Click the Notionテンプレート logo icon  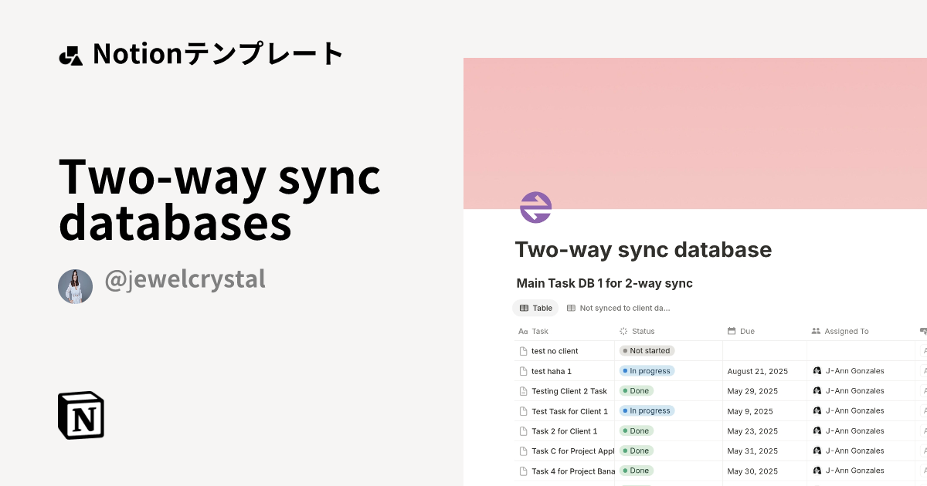coord(71,53)
